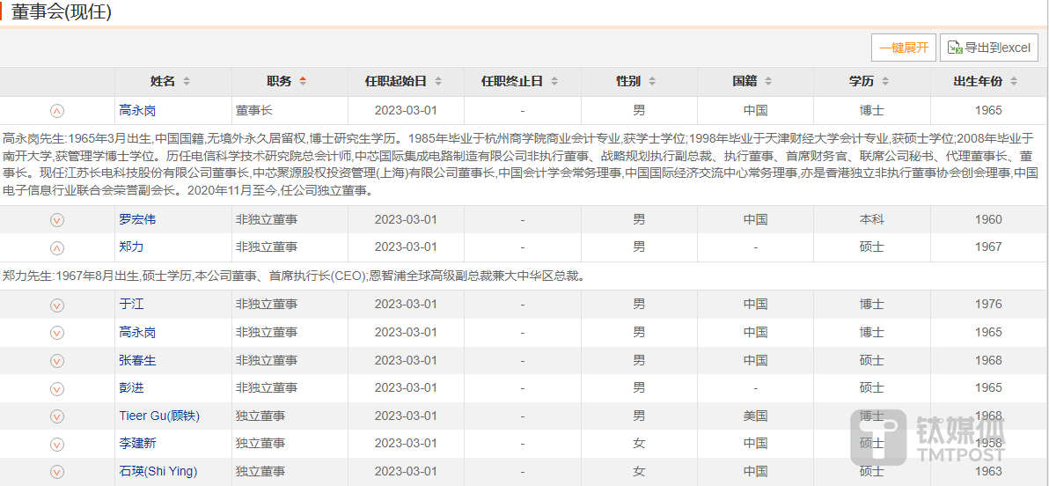Image resolution: width=1049 pixels, height=486 pixels.
Task: Collapse the 郑力 biography row
Action: click(x=57, y=247)
